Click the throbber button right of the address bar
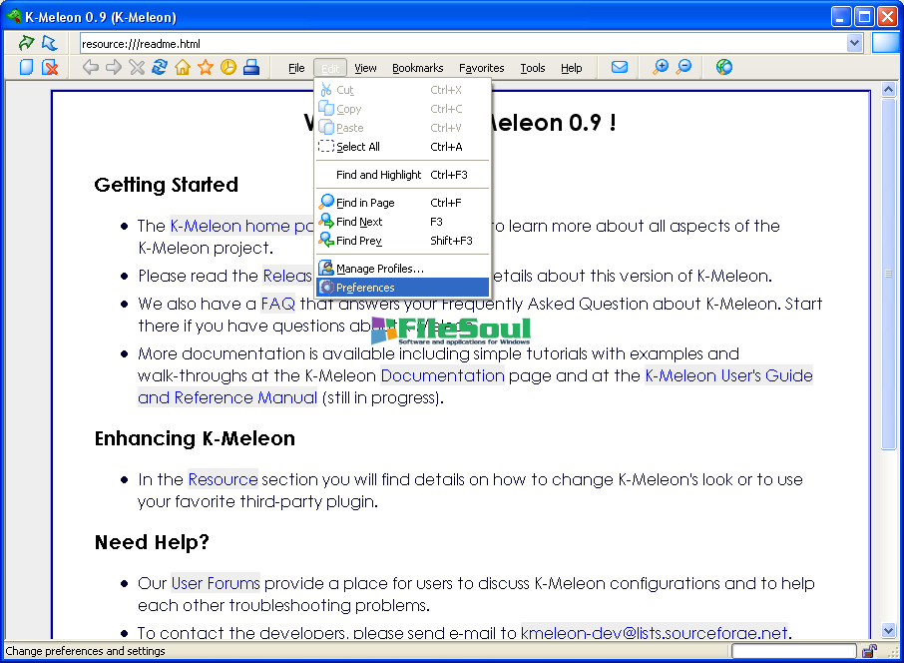Screen dimensions: 904x663 point(887,43)
